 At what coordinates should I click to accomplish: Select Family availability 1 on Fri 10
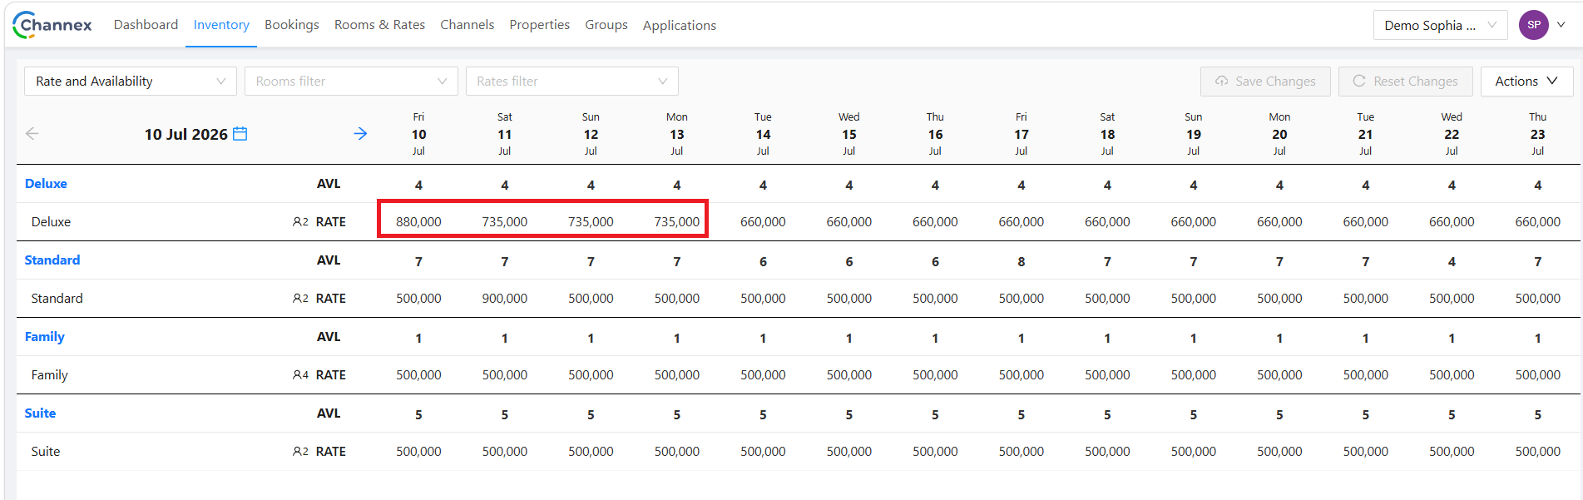[x=418, y=339]
